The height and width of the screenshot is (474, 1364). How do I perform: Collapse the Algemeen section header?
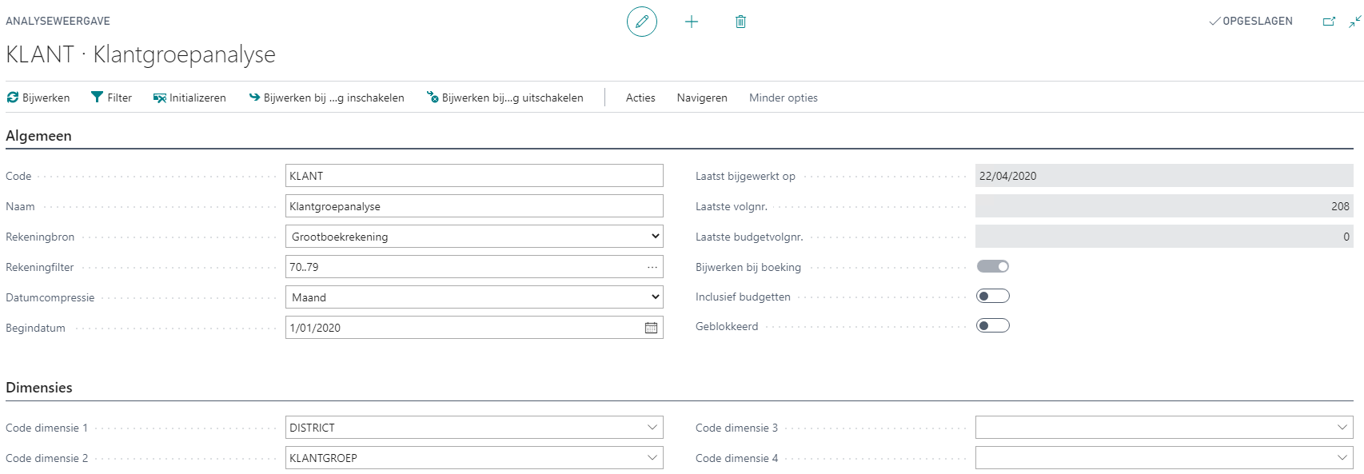pyautogui.click(x=38, y=136)
